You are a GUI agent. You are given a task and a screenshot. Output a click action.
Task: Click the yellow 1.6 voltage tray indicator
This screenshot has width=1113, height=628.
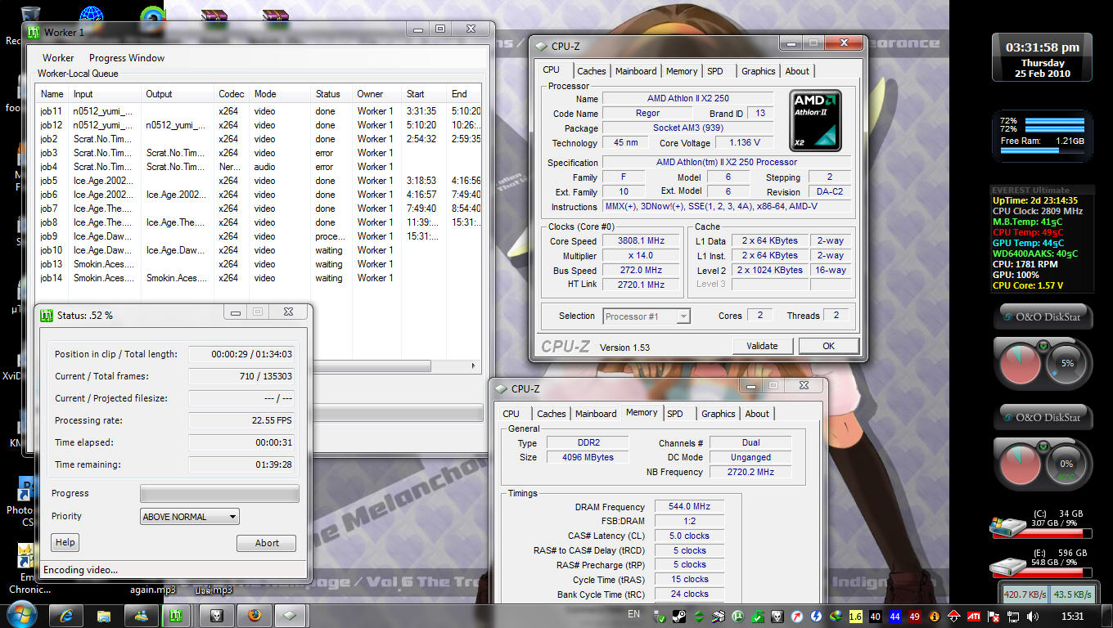click(x=856, y=616)
